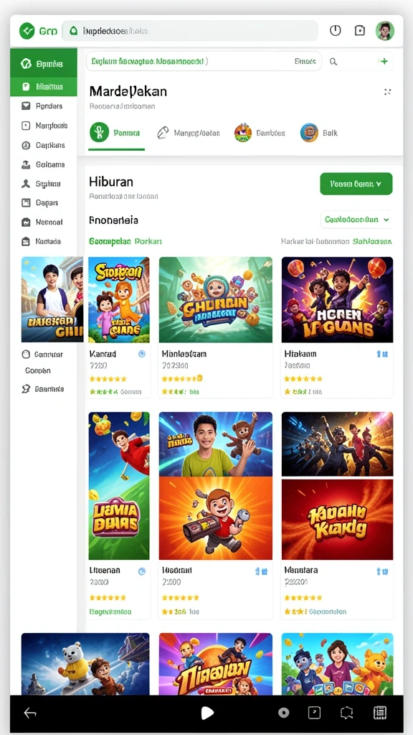Click the envelope icon next to Rpndars
Image resolution: width=413 pixels, height=735 pixels.
click(27, 106)
